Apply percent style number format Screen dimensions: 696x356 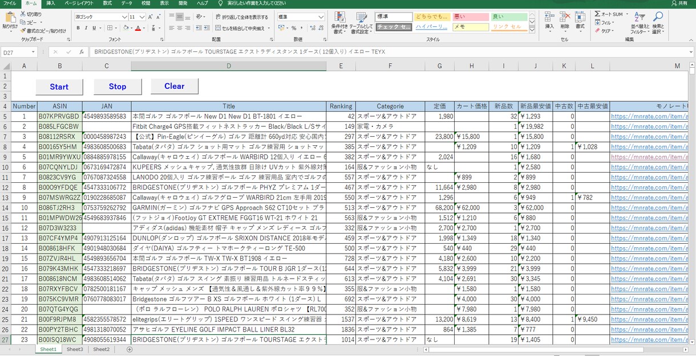pos(294,28)
